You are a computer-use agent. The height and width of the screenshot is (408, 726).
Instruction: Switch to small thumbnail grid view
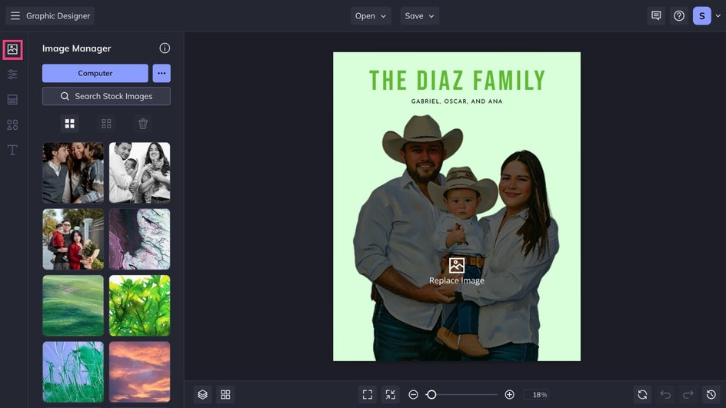click(x=106, y=124)
